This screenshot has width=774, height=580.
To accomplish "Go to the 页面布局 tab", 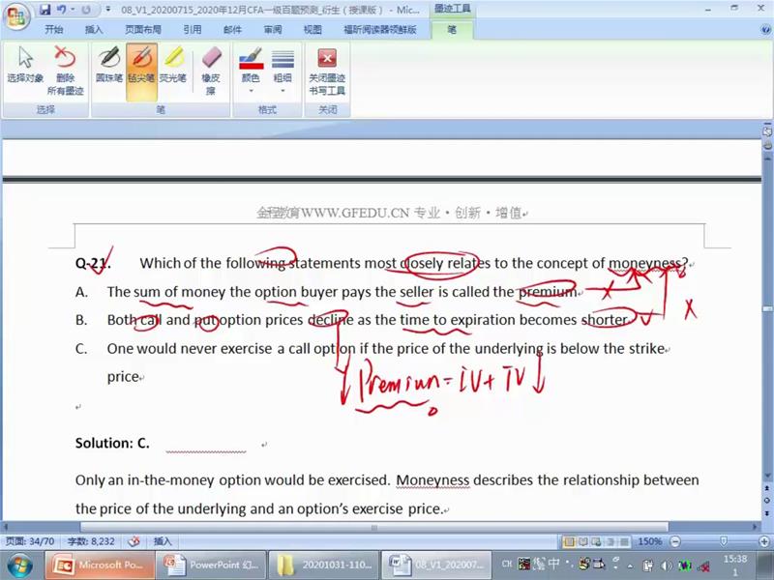I will (x=143, y=30).
